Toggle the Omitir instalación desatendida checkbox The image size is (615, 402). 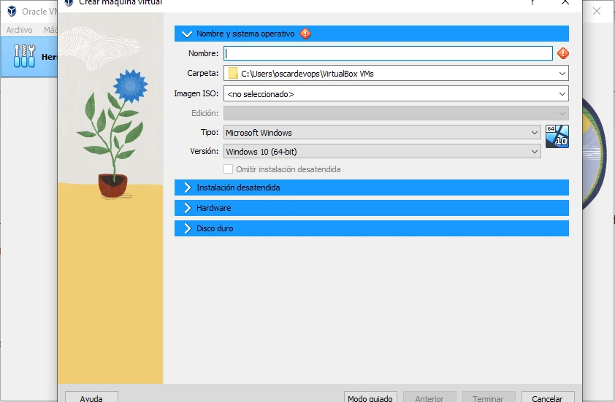coord(229,169)
